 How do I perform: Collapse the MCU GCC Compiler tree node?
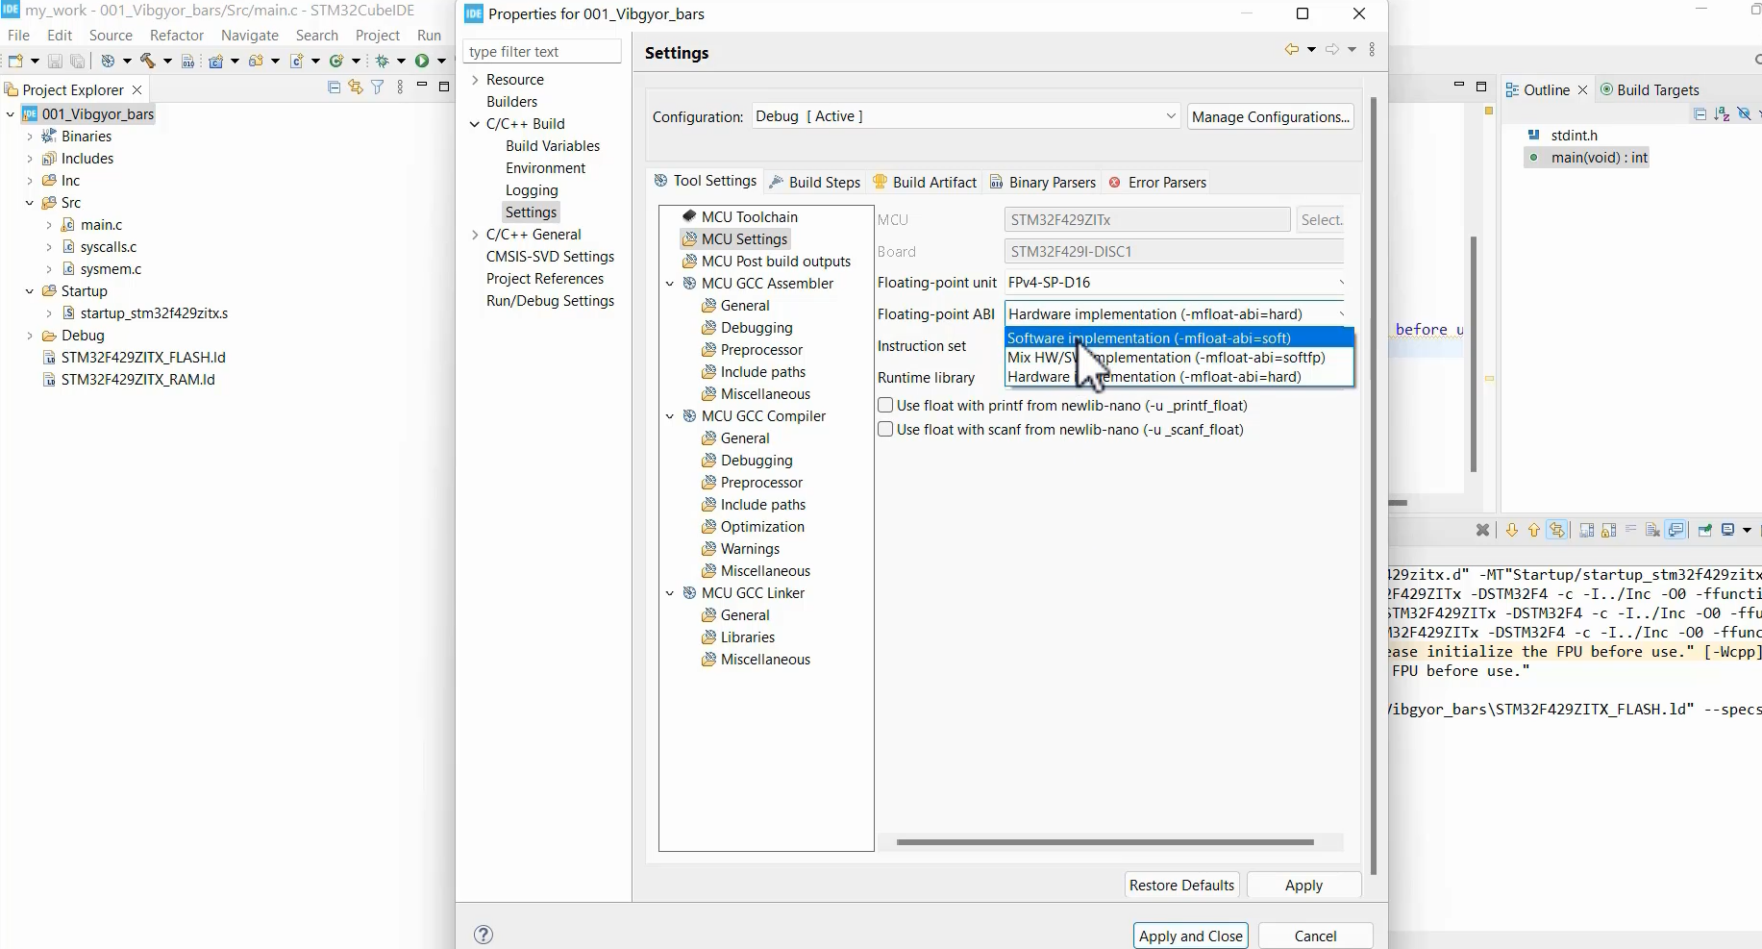point(670,416)
